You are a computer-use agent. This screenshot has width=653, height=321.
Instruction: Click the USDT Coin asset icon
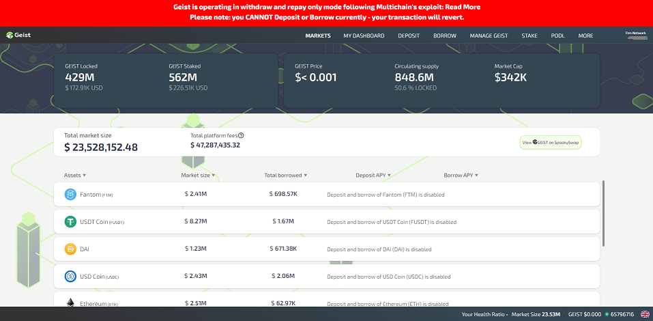(70, 221)
